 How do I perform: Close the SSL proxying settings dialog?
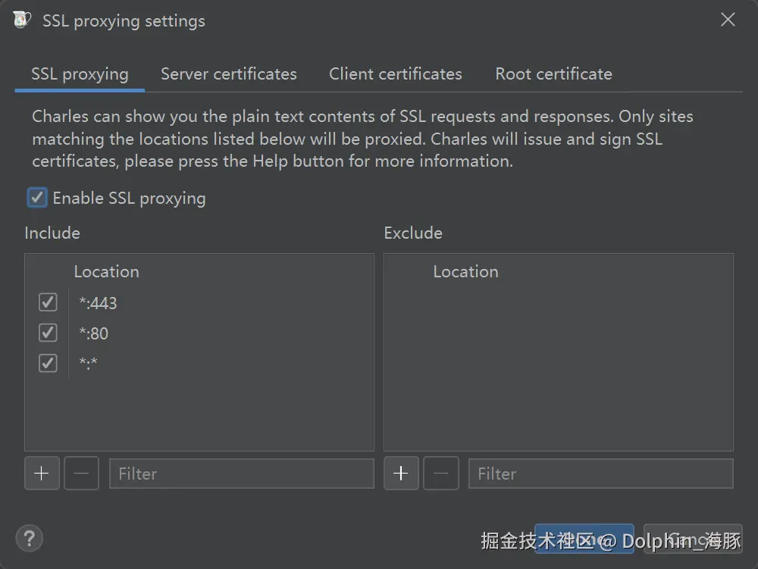click(x=728, y=20)
